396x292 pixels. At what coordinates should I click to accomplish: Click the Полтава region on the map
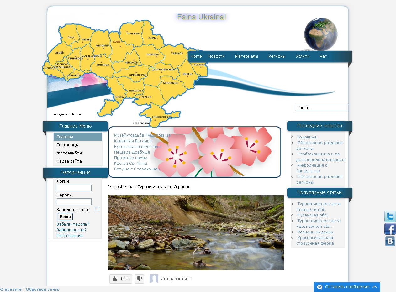pos(153,55)
